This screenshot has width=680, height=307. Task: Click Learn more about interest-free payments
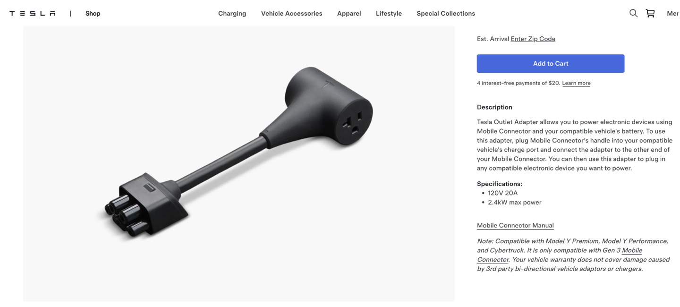tap(576, 83)
